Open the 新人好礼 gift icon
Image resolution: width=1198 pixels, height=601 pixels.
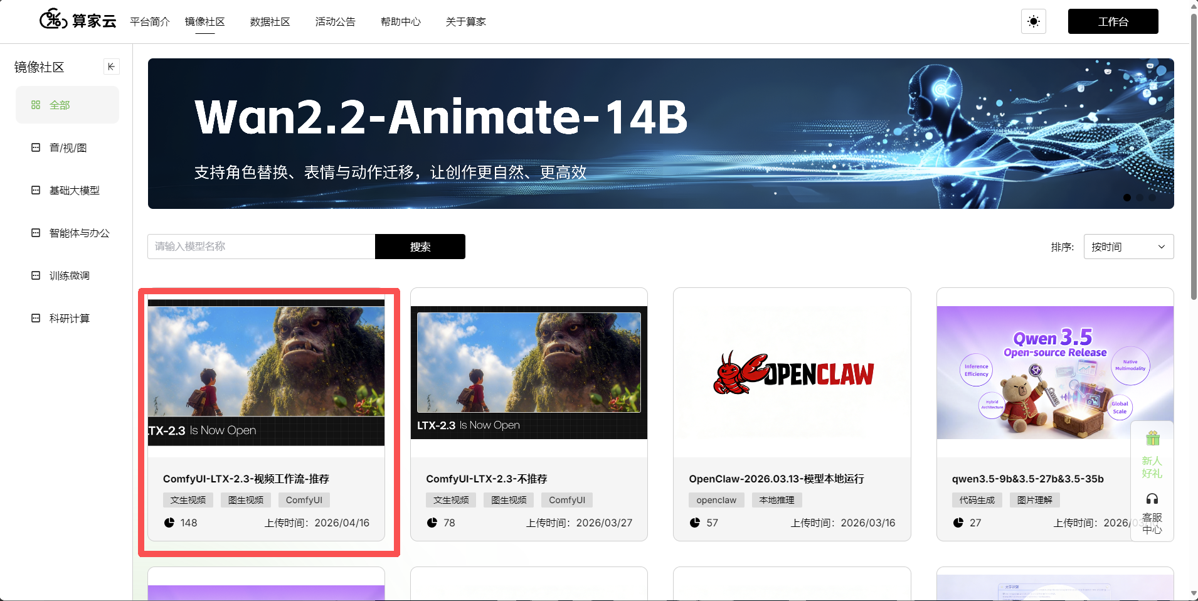[x=1152, y=438]
